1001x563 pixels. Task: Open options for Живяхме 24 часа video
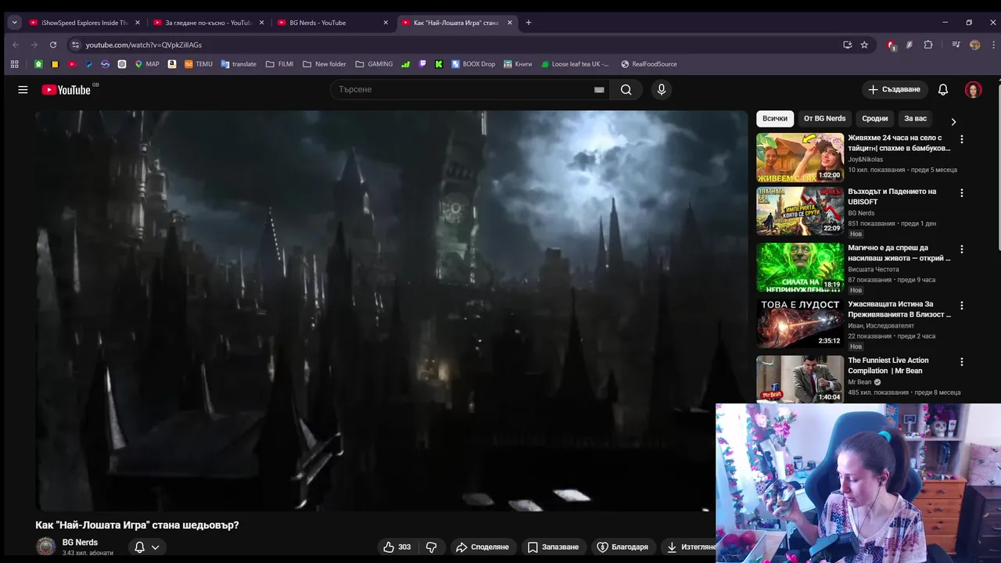pos(962,139)
